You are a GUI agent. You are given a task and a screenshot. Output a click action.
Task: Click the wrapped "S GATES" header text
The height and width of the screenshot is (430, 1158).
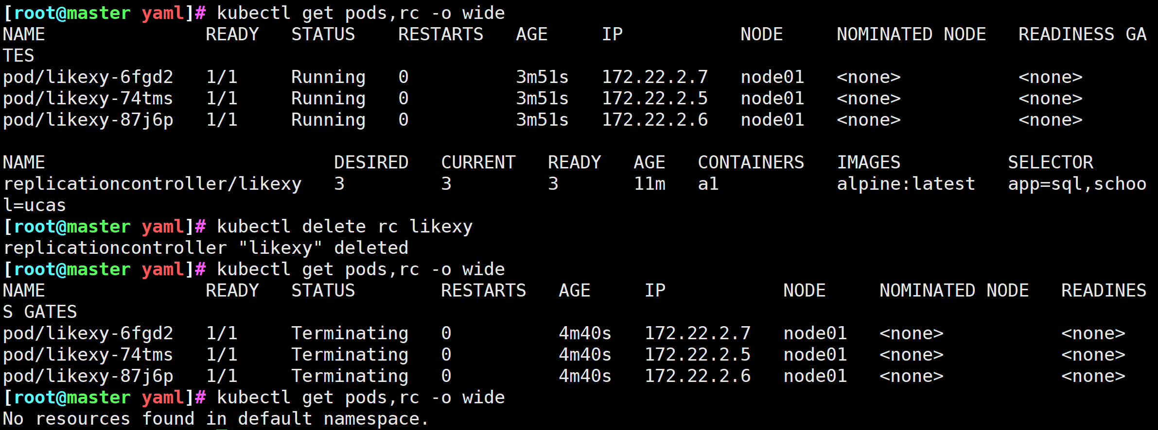point(40,312)
